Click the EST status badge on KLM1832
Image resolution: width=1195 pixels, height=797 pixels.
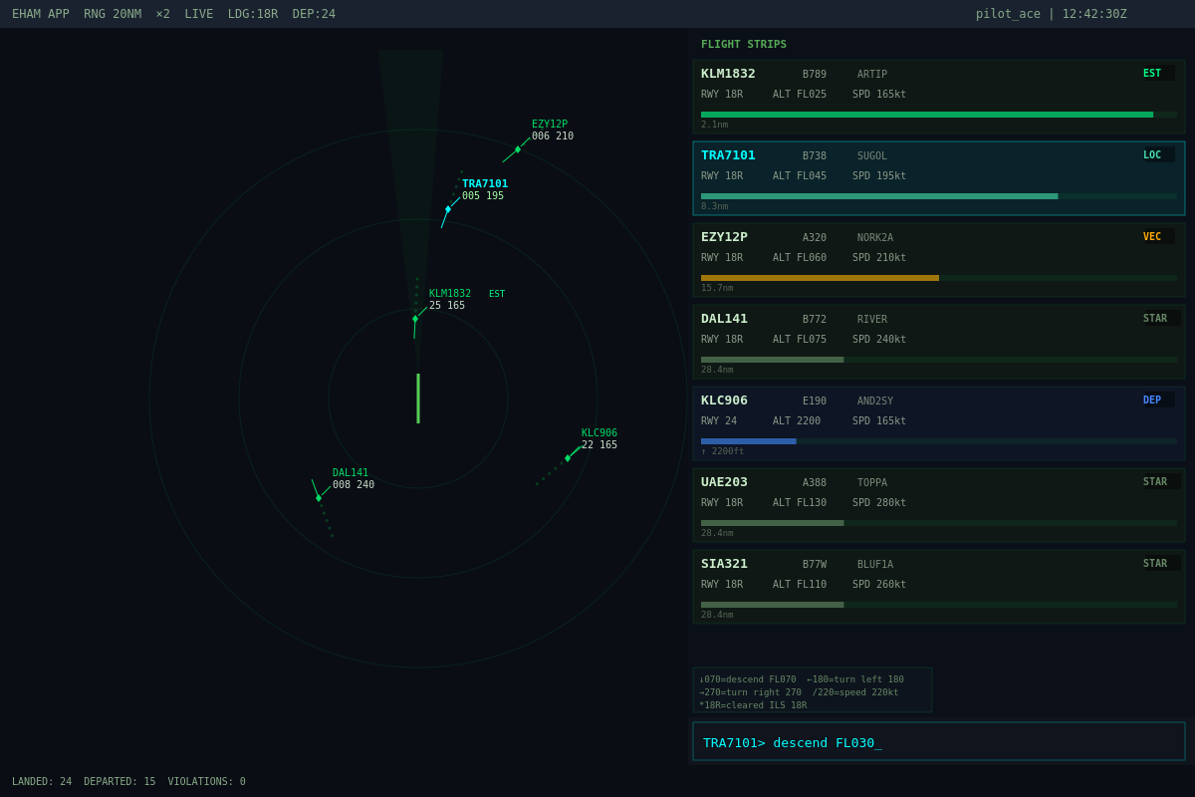pyautogui.click(x=1157, y=73)
